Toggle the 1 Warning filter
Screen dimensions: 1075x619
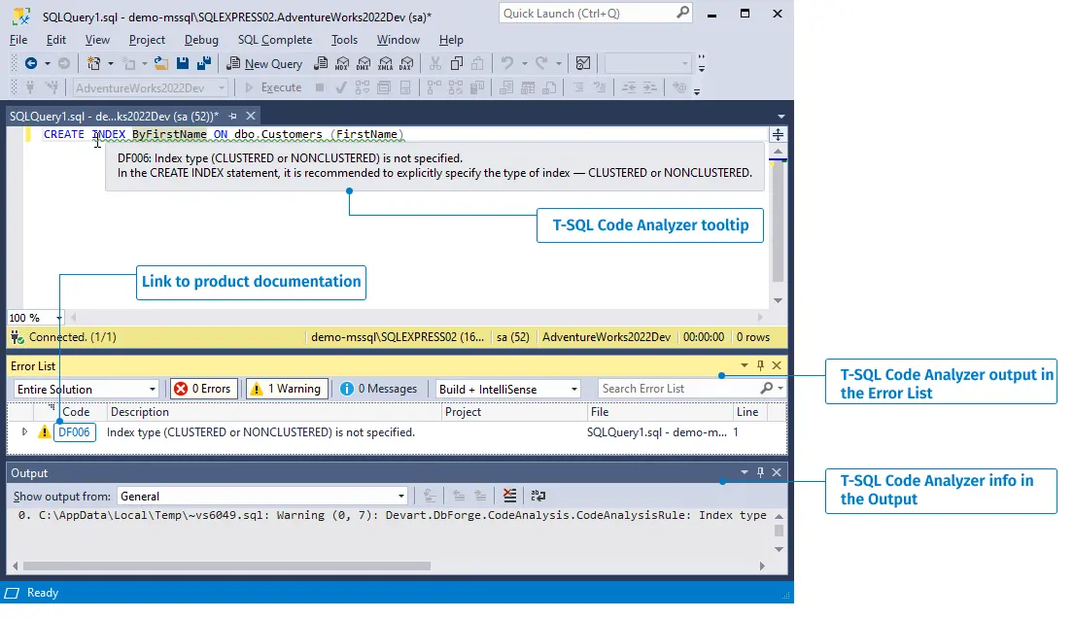287,389
